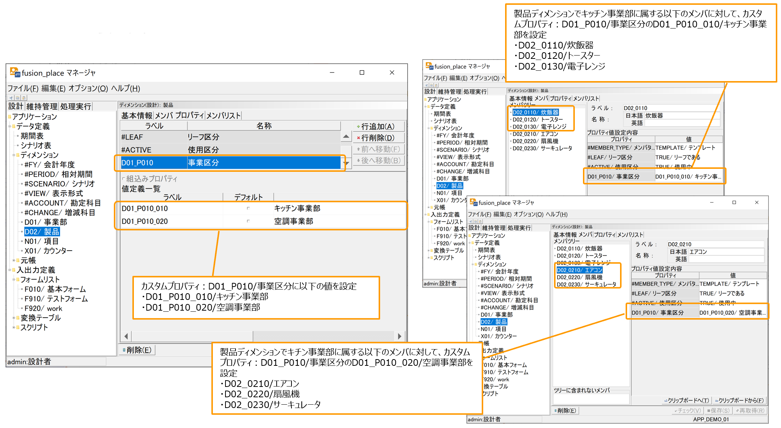Click the horizontal scrollbar left arrow in the large left window

pyautogui.click(x=126, y=336)
